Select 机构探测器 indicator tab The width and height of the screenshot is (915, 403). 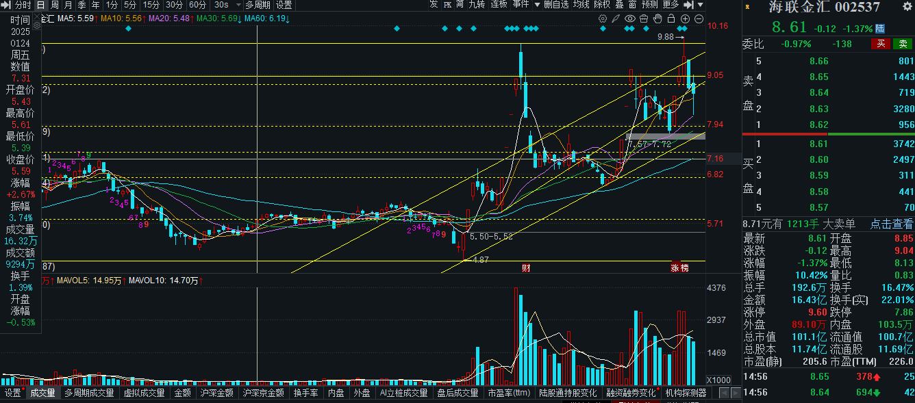point(686,393)
